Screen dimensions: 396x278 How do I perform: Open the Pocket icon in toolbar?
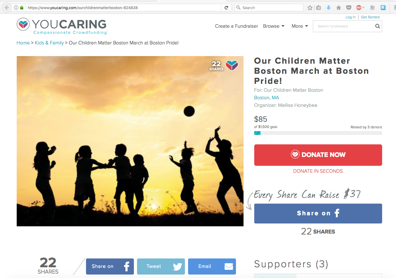[x=349, y=8]
